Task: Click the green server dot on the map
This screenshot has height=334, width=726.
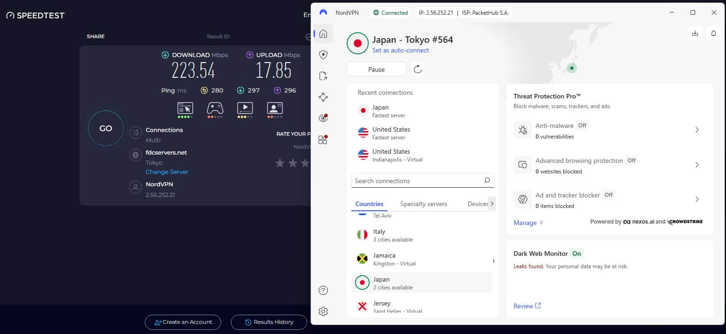Action: pos(572,68)
